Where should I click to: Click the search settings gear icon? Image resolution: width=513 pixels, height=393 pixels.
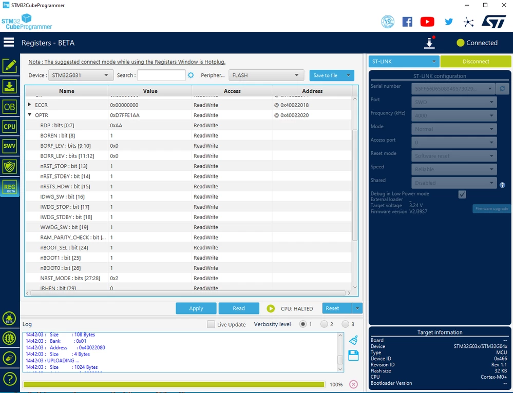191,75
